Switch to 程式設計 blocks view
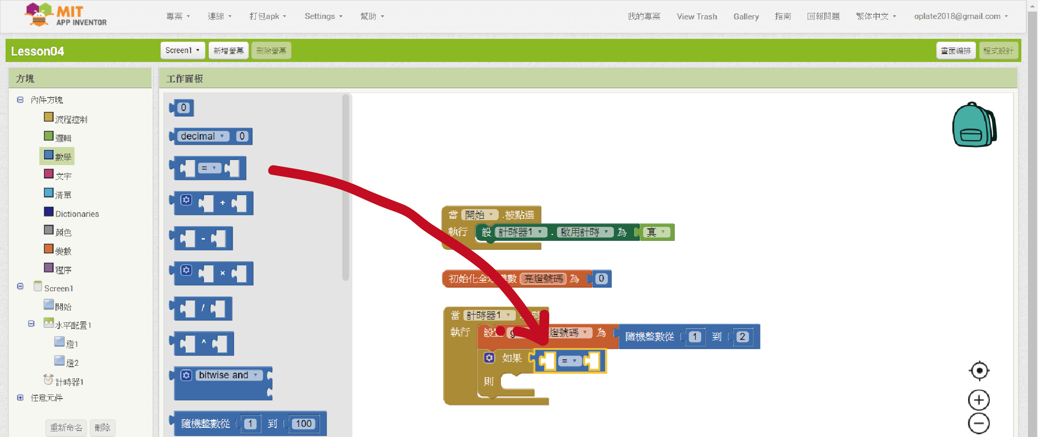Image resolution: width=1038 pixels, height=437 pixels. pos(998,50)
